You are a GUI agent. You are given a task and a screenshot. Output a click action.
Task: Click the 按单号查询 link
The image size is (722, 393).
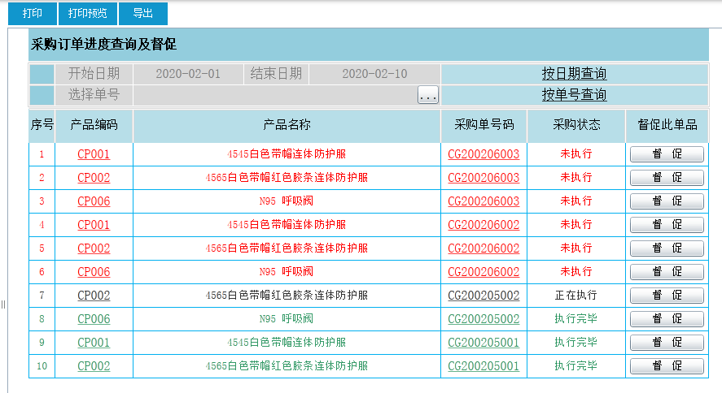point(574,94)
